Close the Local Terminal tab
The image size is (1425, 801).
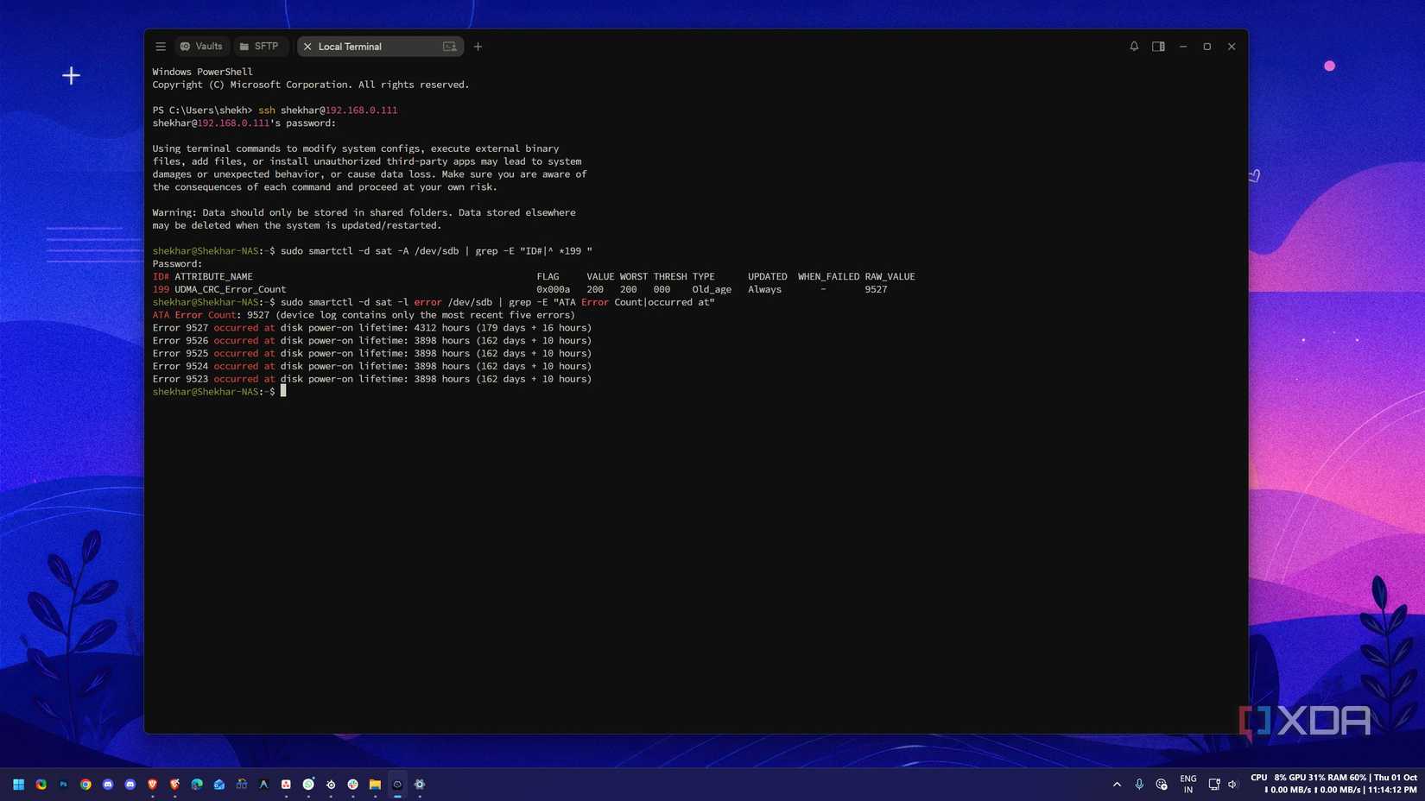[307, 47]
